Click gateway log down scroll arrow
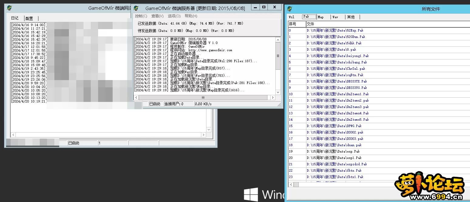Screen dimensions: 470x202 pyautogui.click(x=209, y=130)
